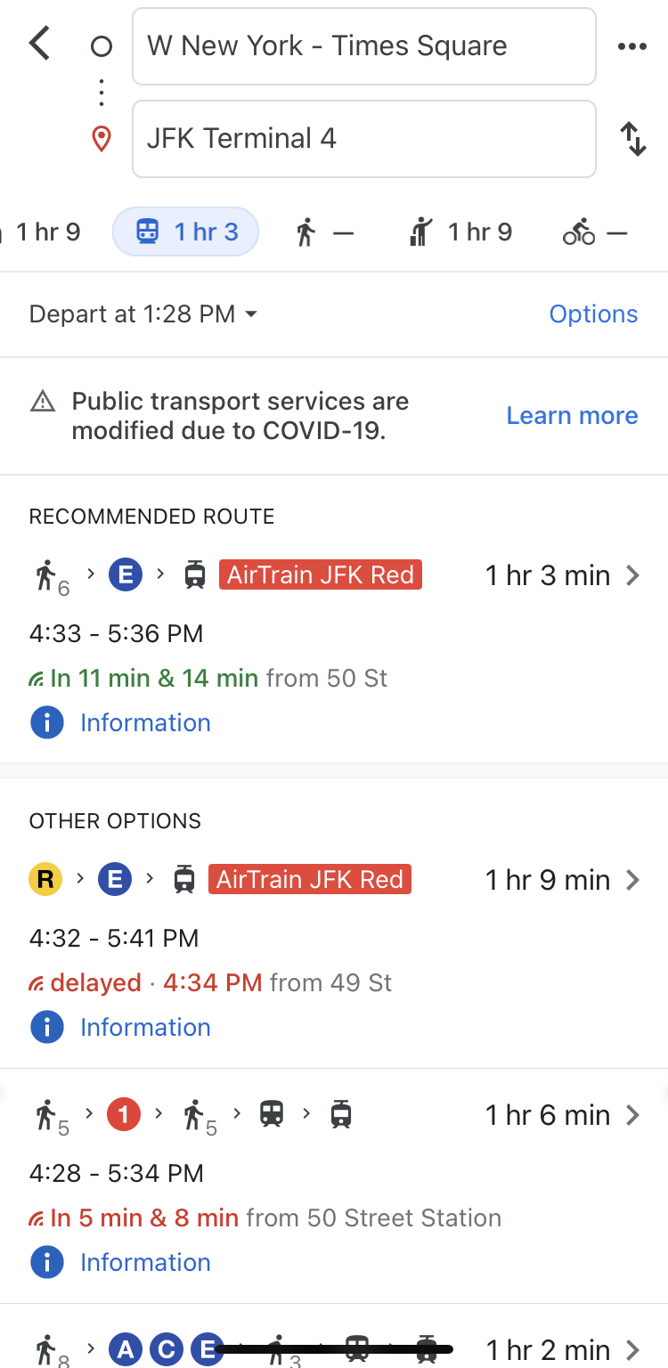
Task: Open the Depart at 1:28 PM dropdown
Action: [143, 314]
